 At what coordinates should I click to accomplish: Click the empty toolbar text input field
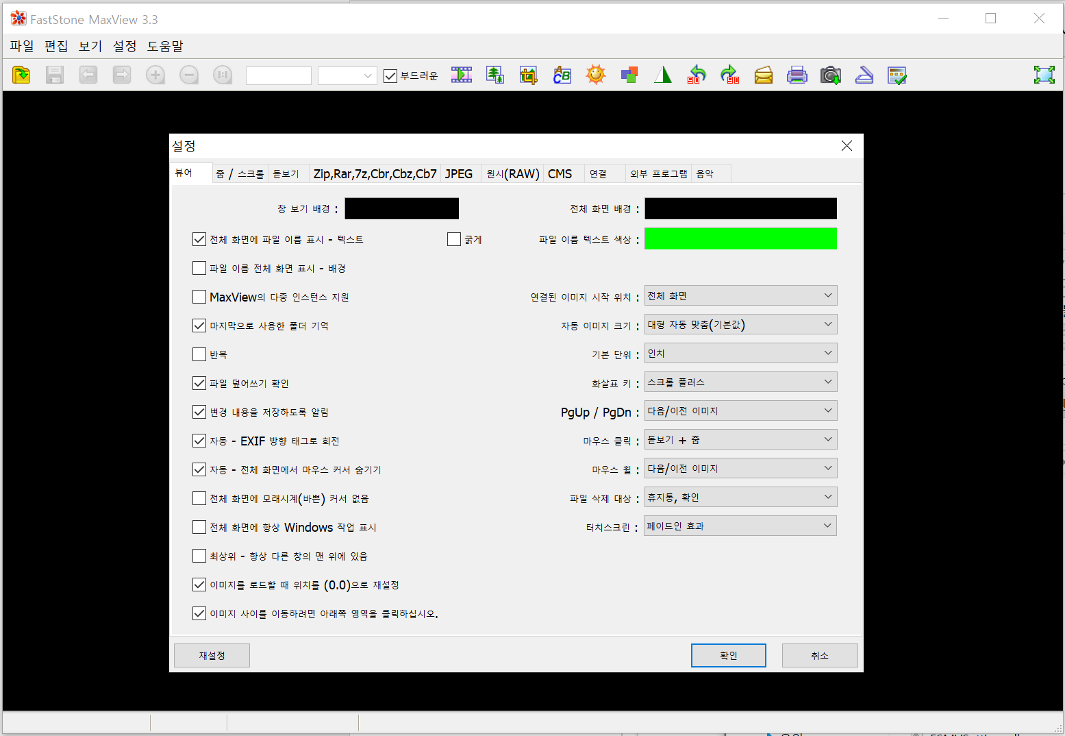point(279,75)
